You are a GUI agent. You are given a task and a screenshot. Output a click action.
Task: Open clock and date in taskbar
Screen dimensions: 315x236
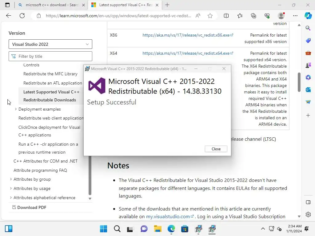point(294,229)
